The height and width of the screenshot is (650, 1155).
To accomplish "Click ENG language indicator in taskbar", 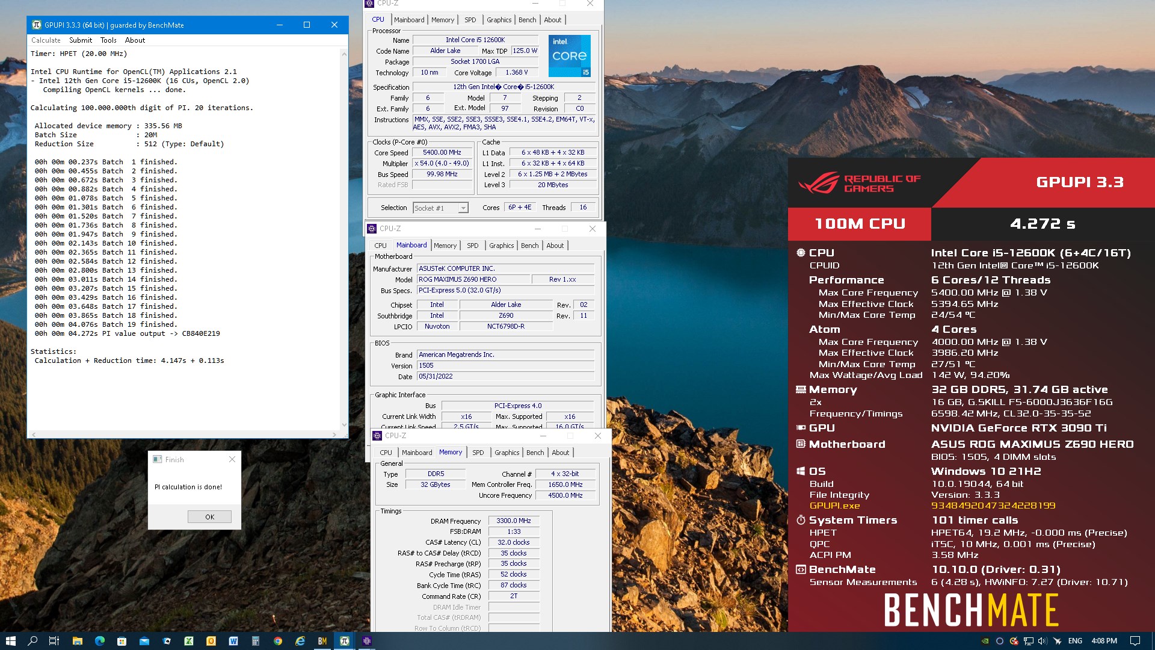I will (x=1075, y=641).
